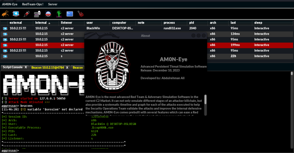Select the DESKTOP-8S... computer cell
The height and width of the screenshot is (153, 294).
(122, 28)
